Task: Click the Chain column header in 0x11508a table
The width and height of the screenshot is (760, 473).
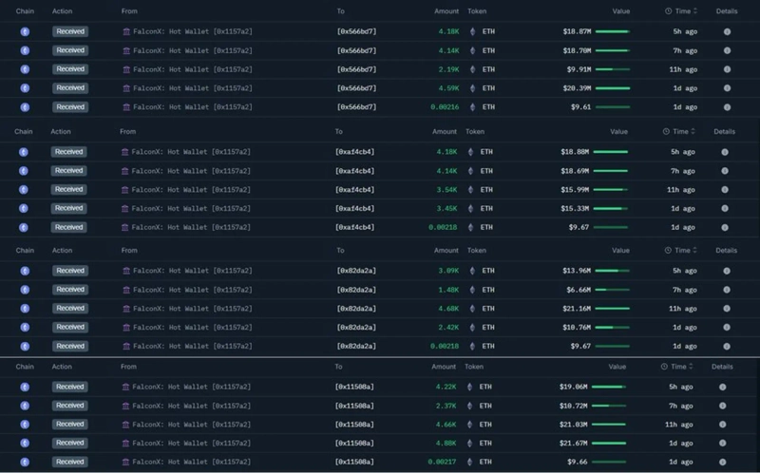Action: pos(25,367)
